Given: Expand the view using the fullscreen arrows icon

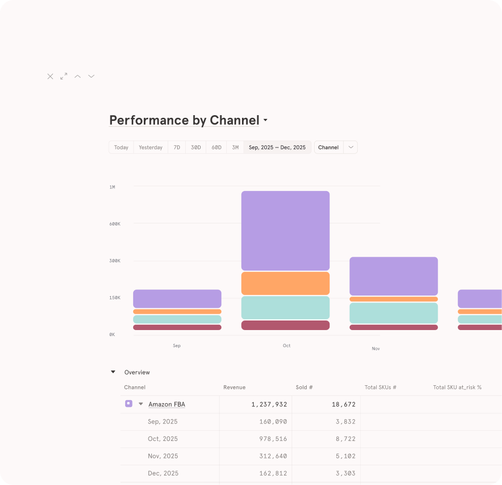Looking at the screenshot, I should point(64,76).
